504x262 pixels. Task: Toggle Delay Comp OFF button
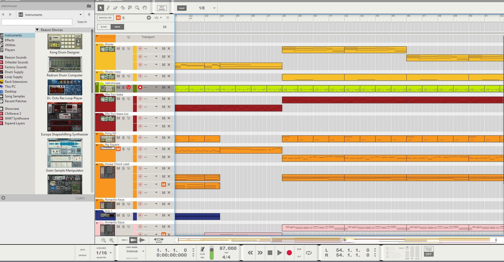429,254
